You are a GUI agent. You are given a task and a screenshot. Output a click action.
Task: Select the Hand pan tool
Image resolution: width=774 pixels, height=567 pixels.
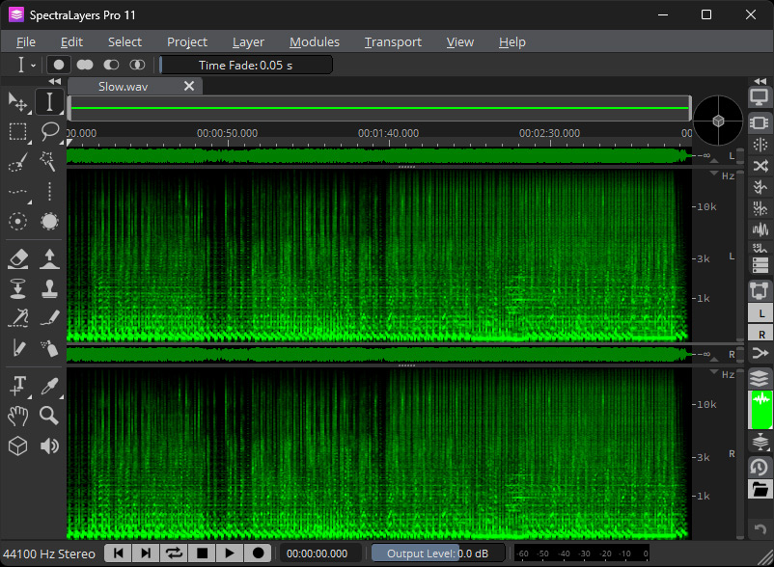tap(17, 416)
